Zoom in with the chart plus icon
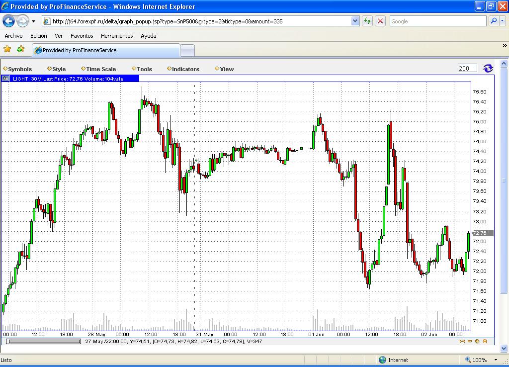Screen dimensions: 509x367 [x=477, y=341]
